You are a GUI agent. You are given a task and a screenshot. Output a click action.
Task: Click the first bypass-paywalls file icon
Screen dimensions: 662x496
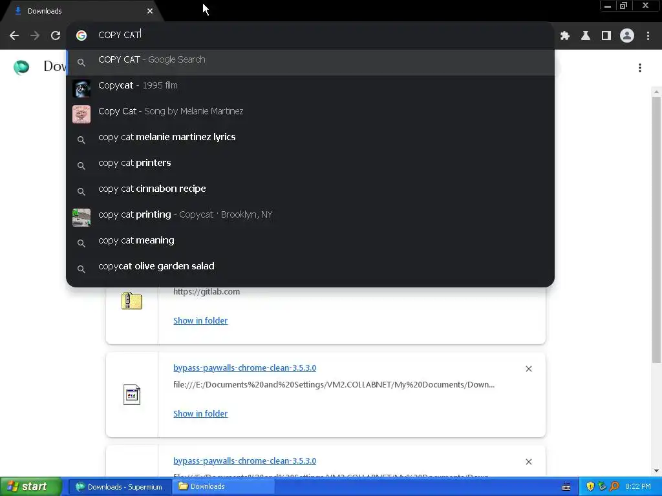[x=132, y=395]
